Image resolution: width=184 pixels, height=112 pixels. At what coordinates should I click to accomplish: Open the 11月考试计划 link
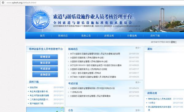point(76,92)
